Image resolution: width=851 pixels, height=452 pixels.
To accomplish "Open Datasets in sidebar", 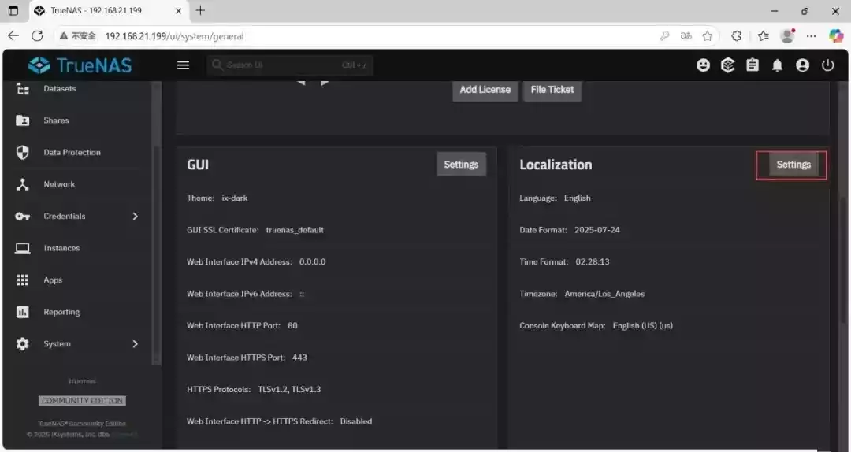I will tap(60, 88).
